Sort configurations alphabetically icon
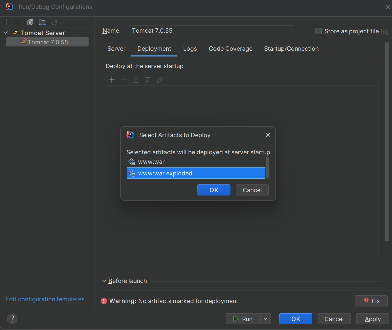 click(x=54, y=22)
